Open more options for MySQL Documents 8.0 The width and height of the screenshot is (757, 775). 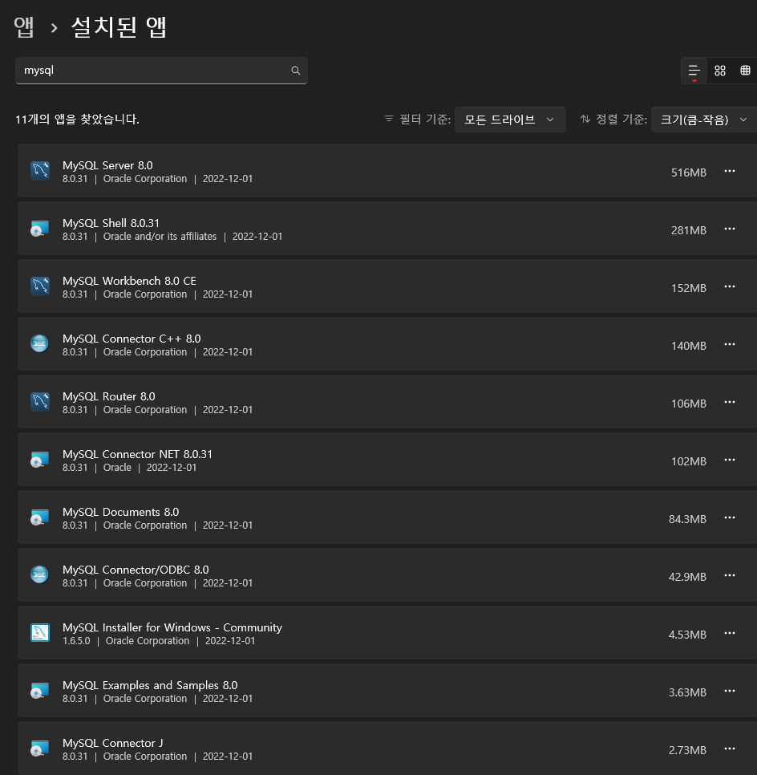(729, 518)
